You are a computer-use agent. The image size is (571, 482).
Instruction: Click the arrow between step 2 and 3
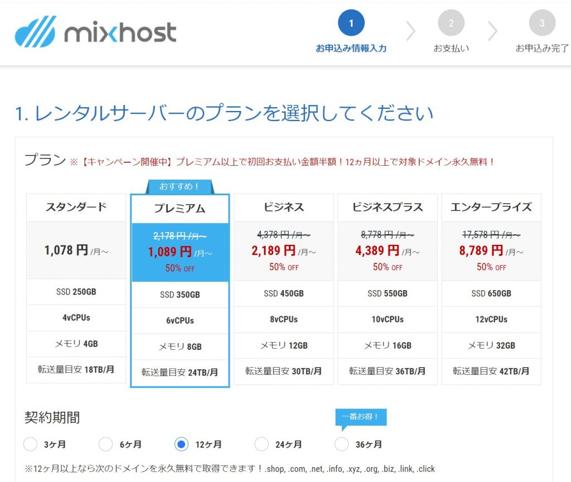click(x=494, y=32)
